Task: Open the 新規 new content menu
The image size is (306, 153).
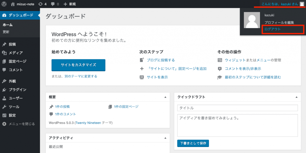Action: coord(70,4)
